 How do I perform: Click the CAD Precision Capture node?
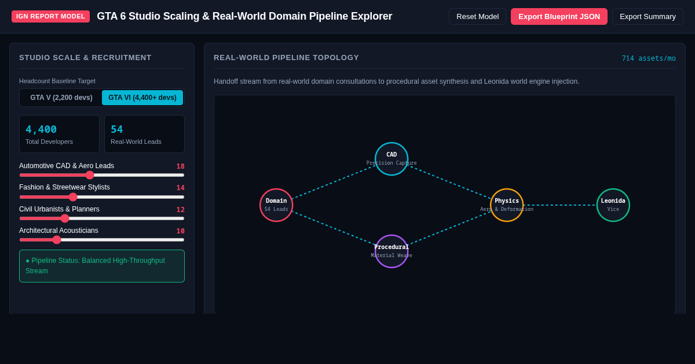[392, 159]
